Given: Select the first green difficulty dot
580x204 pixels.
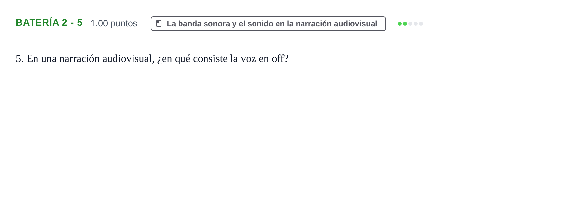Looking at the screenshot, I should 400,24.
